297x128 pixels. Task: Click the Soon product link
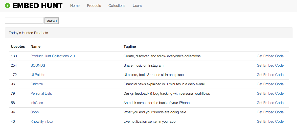tap(35, 112)
